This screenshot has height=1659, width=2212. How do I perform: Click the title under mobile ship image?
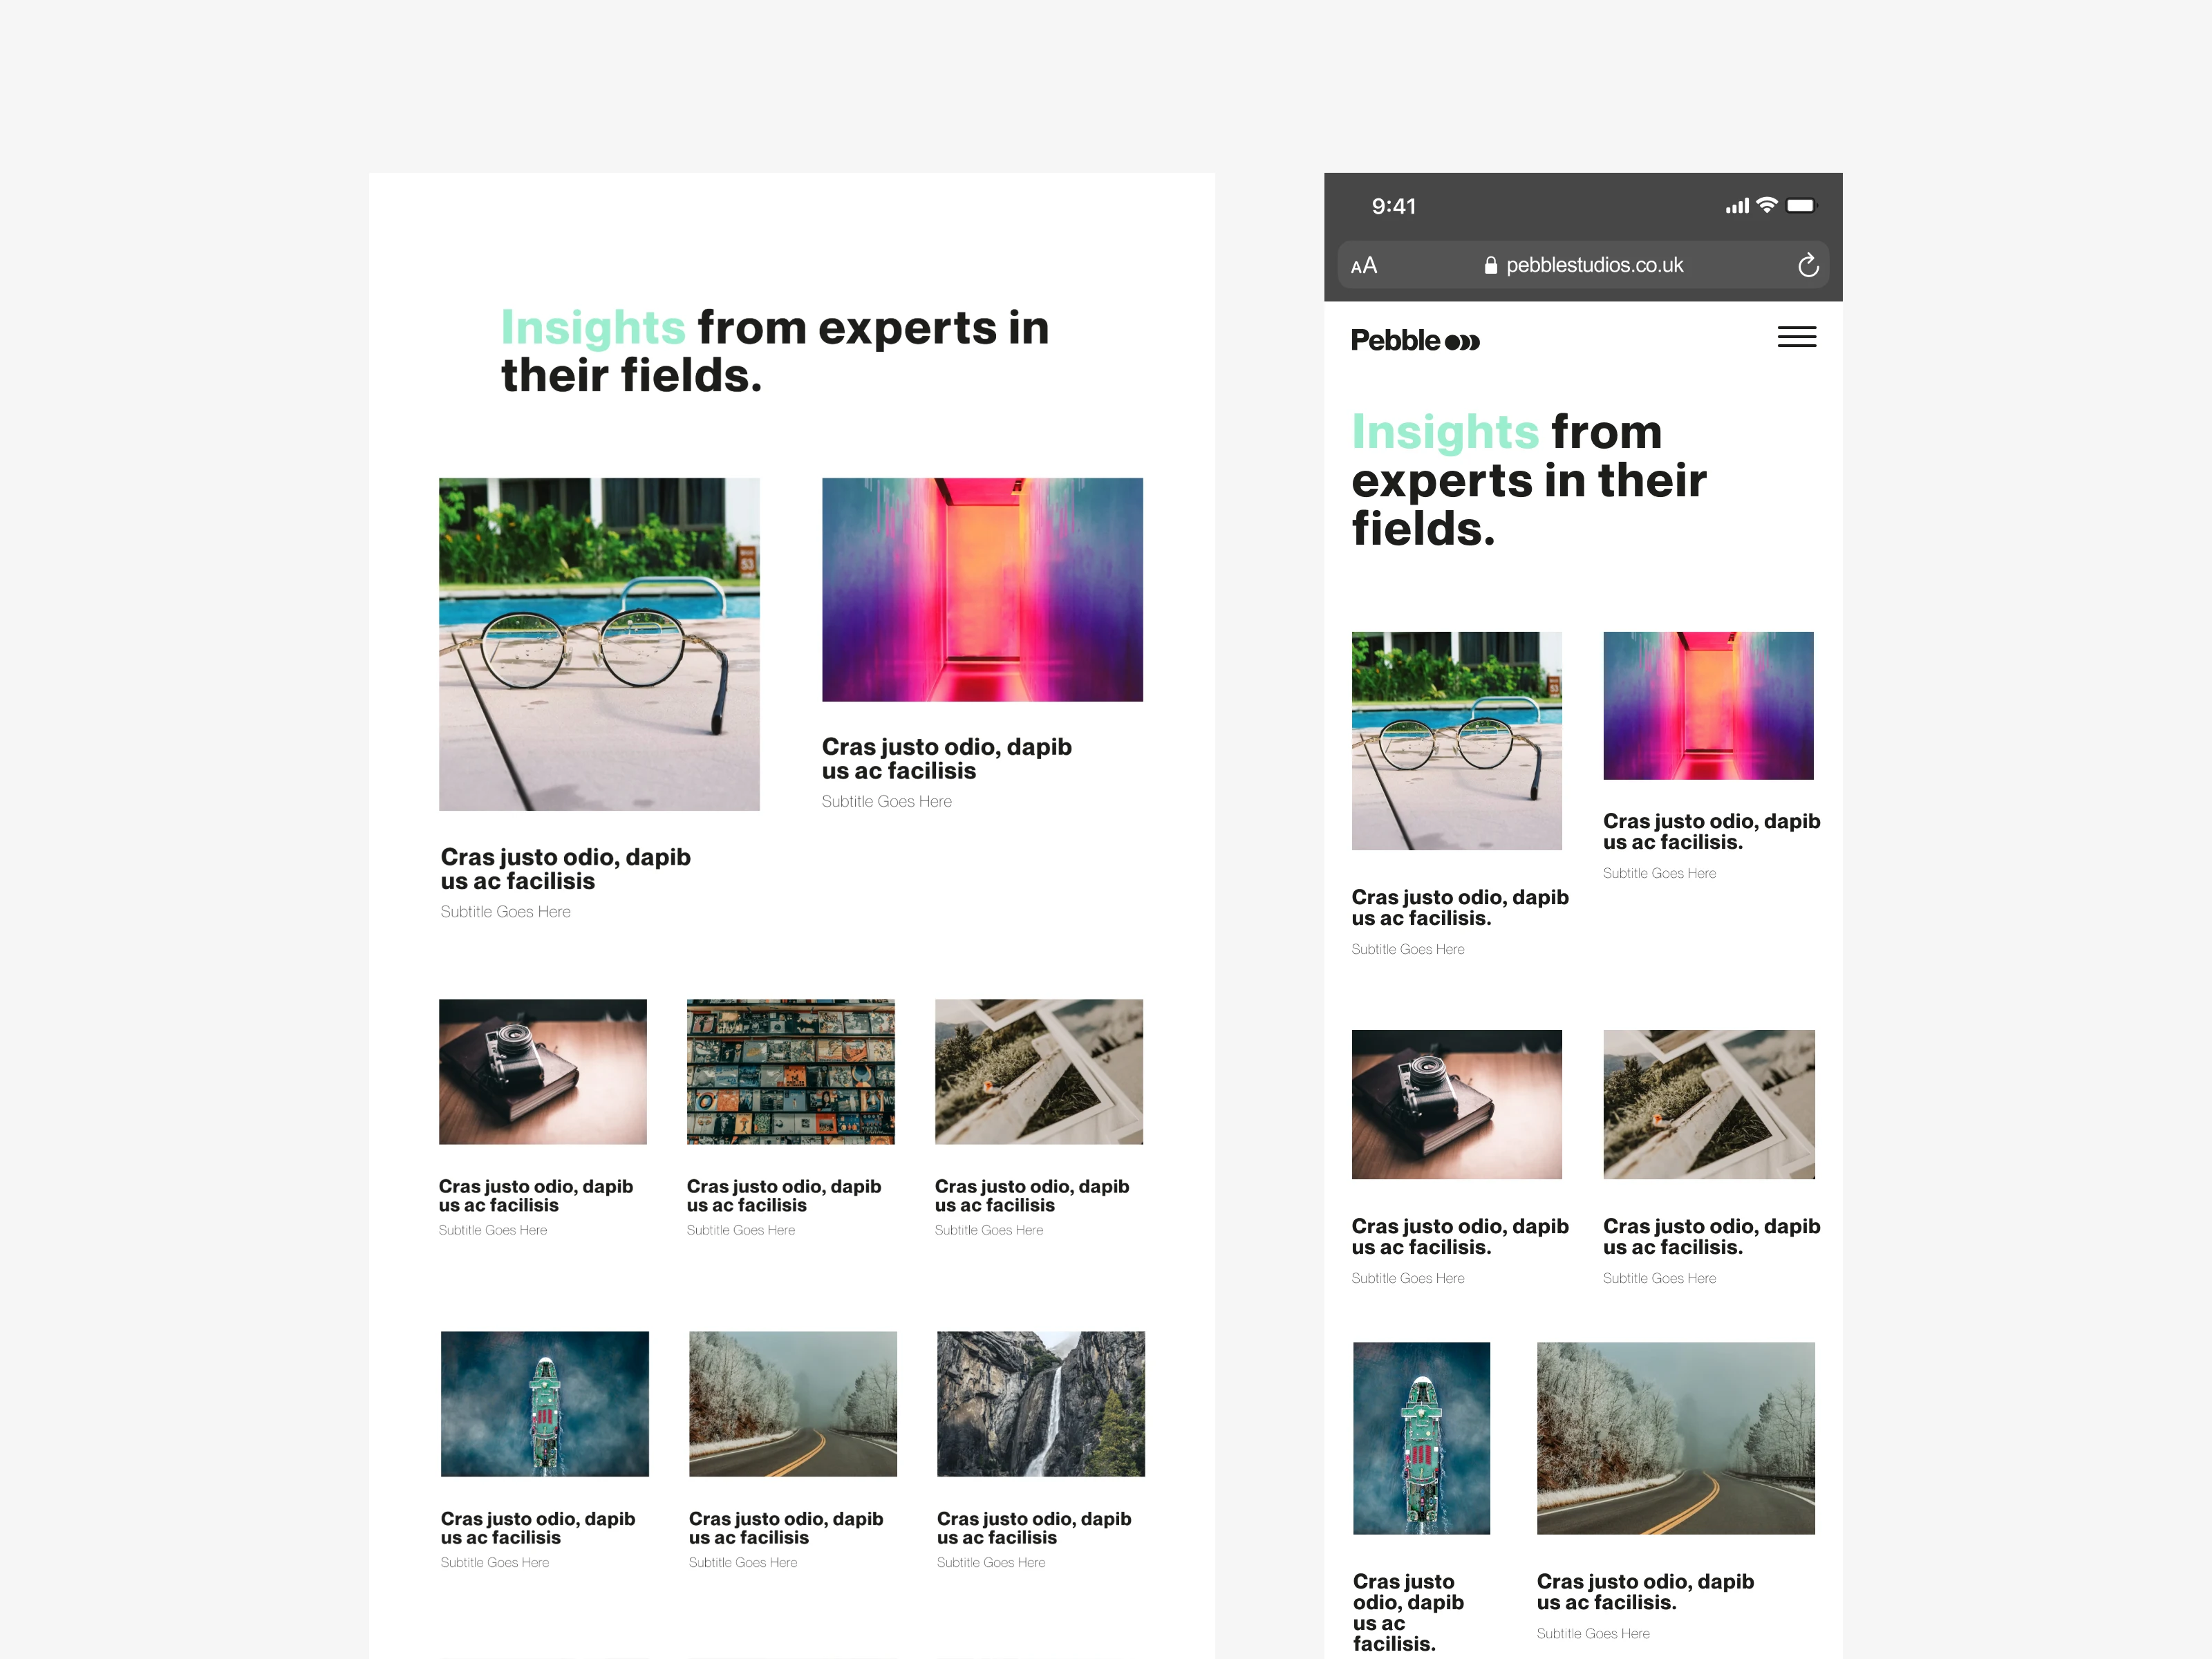coord(1408,1612)
